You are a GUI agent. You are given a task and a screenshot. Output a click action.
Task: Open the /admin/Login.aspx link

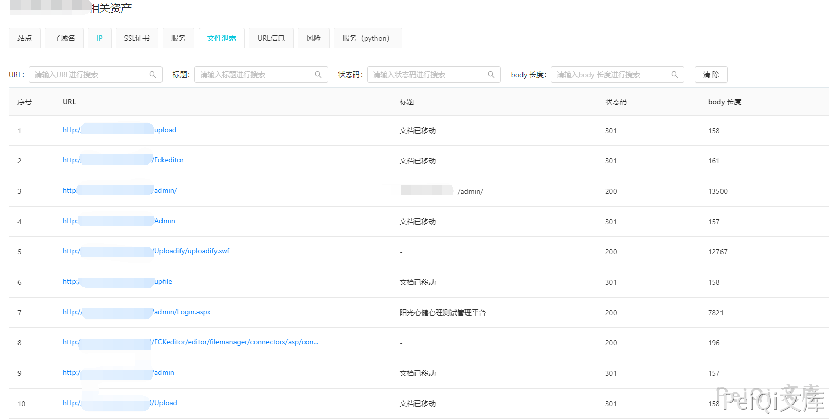(182, 312)
